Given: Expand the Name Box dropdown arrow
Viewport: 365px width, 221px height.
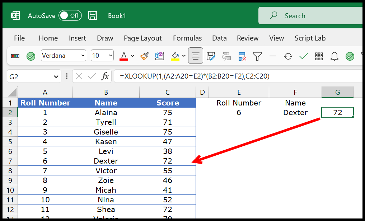Looking at the screenshot, I should pos(56,76).
